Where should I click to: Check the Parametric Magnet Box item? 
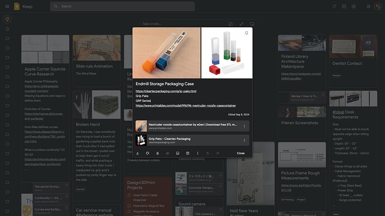point(129,206)
